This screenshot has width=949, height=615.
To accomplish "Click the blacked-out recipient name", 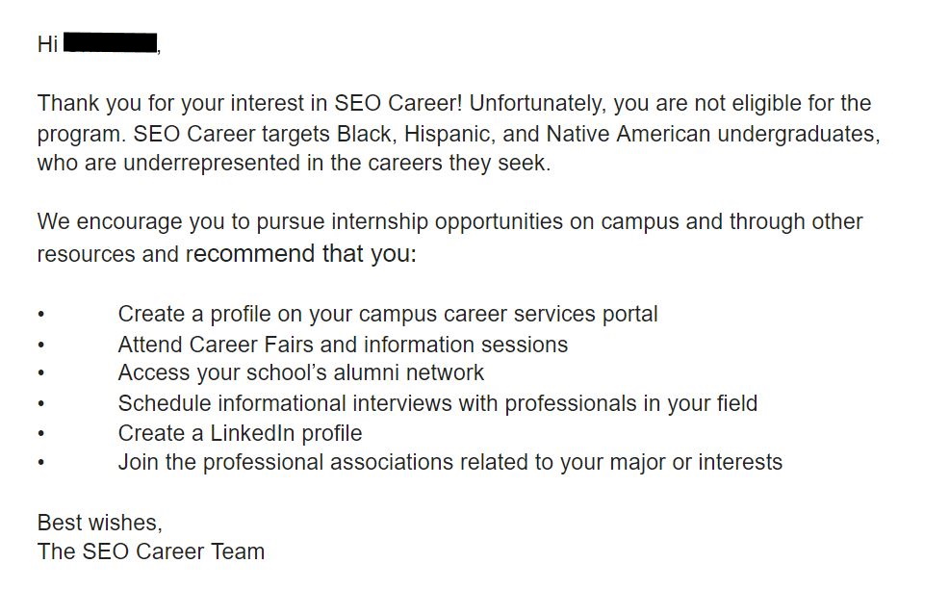I will tap(110, 43).
